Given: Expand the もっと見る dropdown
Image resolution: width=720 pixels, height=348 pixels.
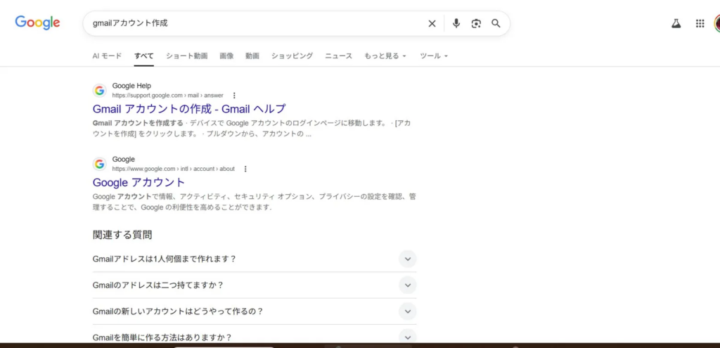Looking at the screenshot, I should point(385,56).
